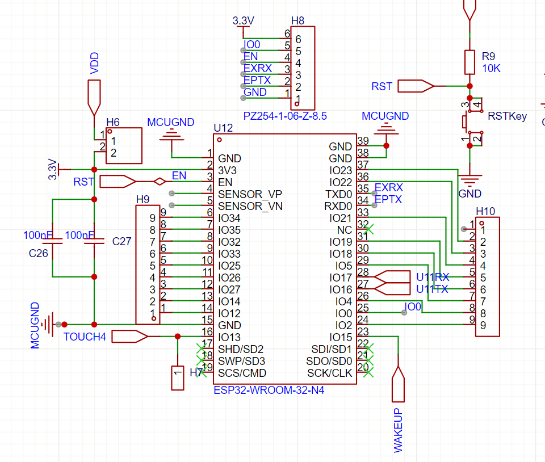Image resolution: width=545 pixels, height=462 pixels.
Task: Click the TOUCH4 net port symbol
Action: [x=129, y=337]
